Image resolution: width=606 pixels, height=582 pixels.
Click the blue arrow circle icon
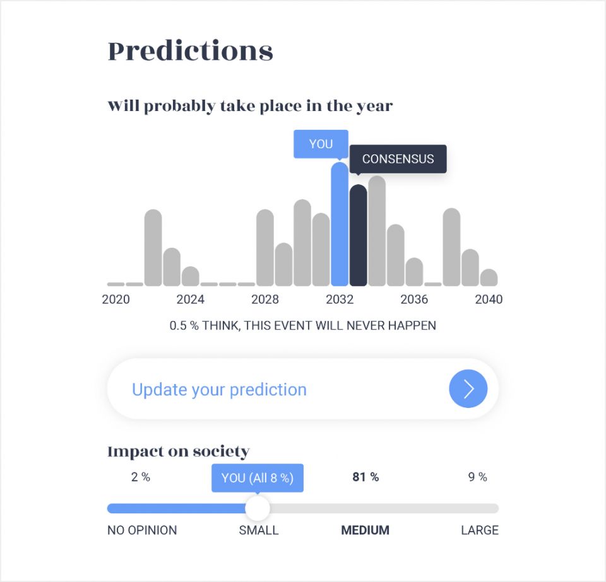[x=468, y=389]
